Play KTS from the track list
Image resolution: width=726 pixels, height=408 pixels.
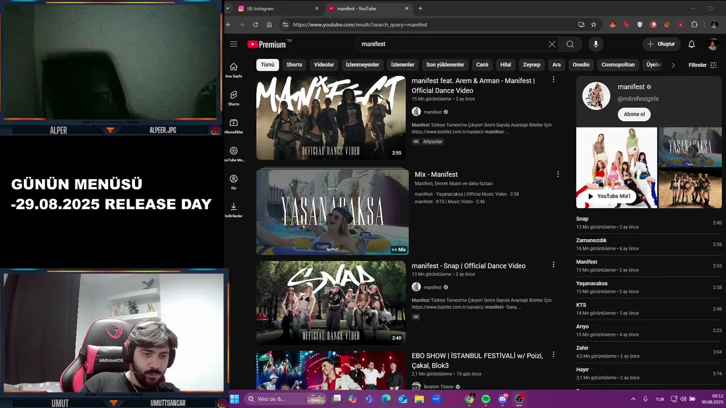pos(649,309)
